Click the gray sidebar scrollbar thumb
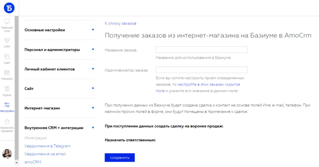This screenshot has height=167, width=319. tap(16, 88)
